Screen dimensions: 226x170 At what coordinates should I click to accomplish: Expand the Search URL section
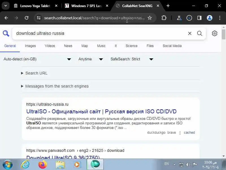point(34,73)
